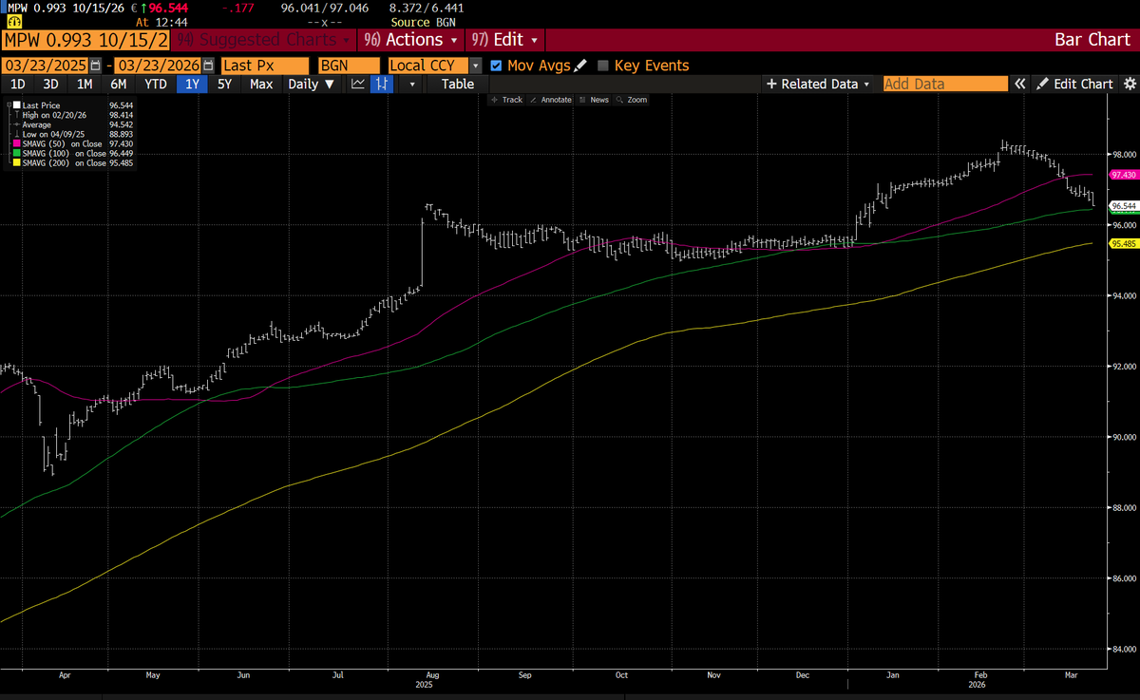The image size is (1140, 700).
Task: Click the 95.485 yellow axis price label
Action: point(1123,243)
